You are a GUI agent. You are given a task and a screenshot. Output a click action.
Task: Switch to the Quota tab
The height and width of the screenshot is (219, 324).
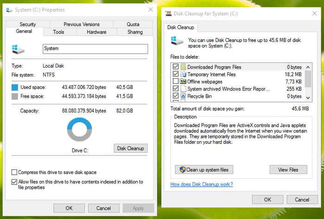133,25
